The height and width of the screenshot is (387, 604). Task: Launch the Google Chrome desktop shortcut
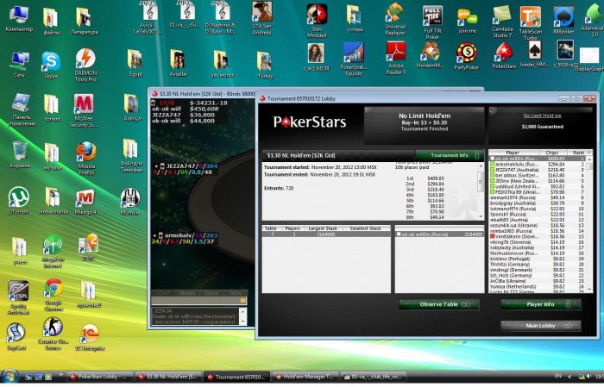point(53,295)
